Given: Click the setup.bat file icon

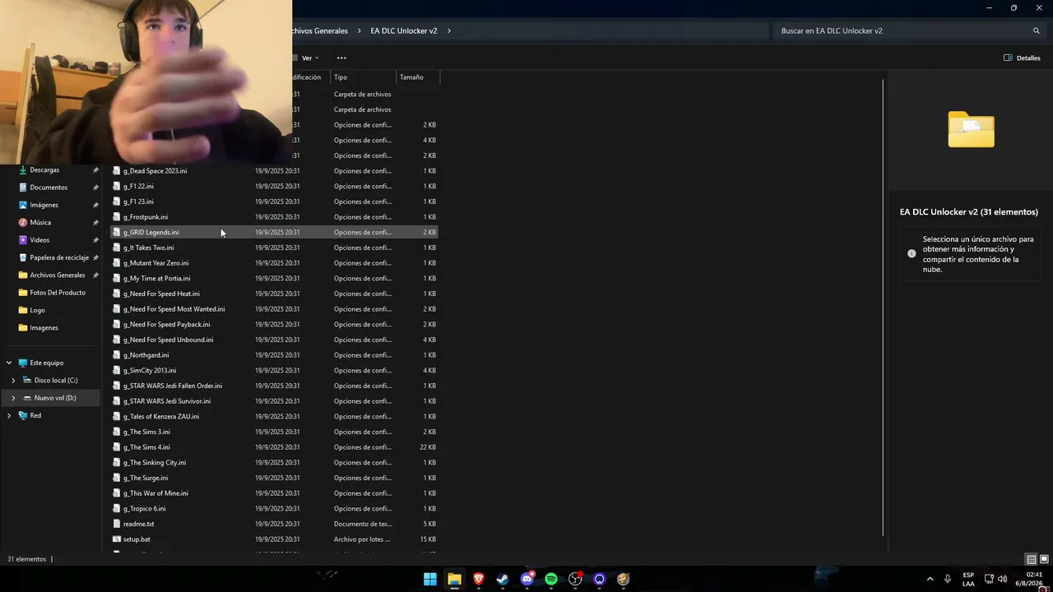Looking at the screenshot, I should point(117,539).
